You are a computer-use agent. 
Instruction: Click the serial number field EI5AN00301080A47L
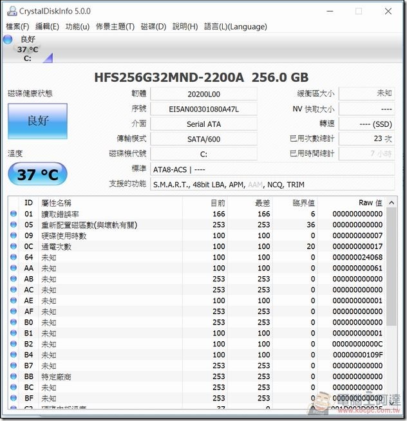tap(203, 109)
